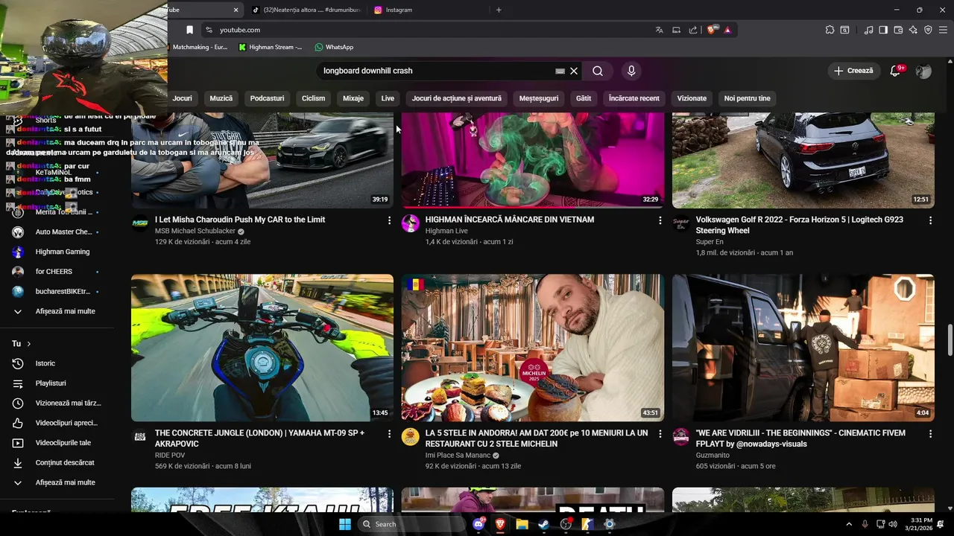
Task: Show hidden system tray icons chevron
Action: [849, 524]
